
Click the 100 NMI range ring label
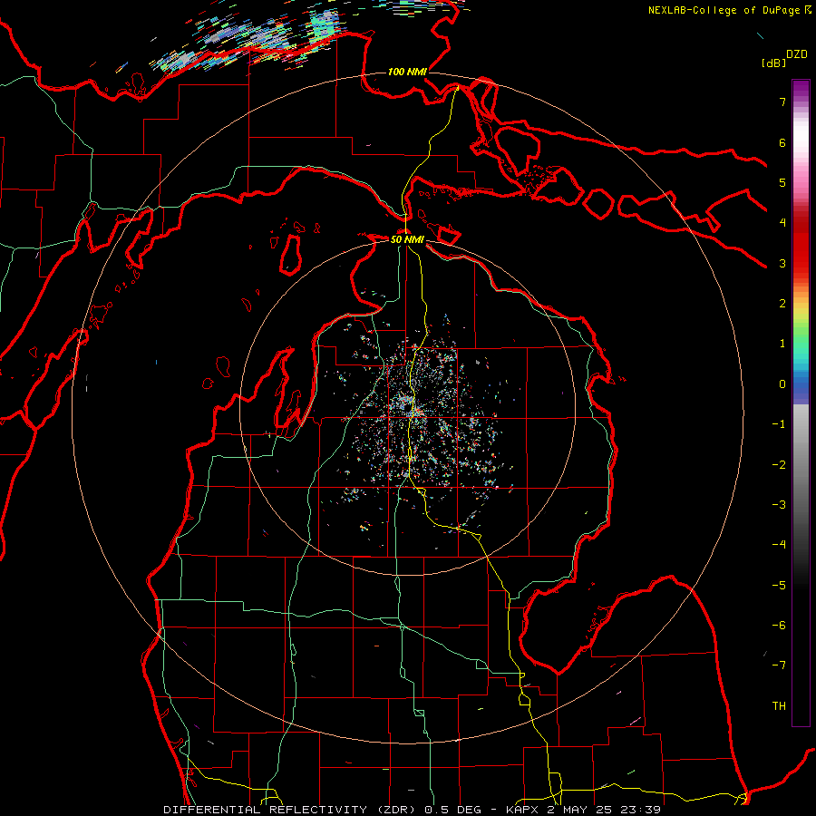click(x=407, y=72)
